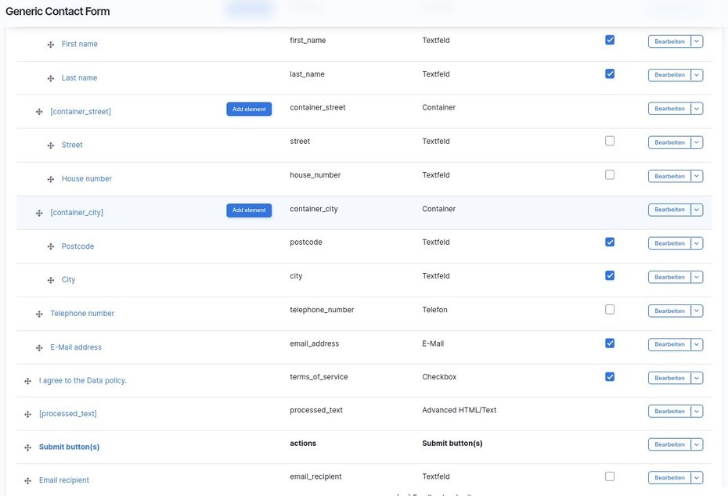Open the dropdown arrow for the City row

coord(697,277)
